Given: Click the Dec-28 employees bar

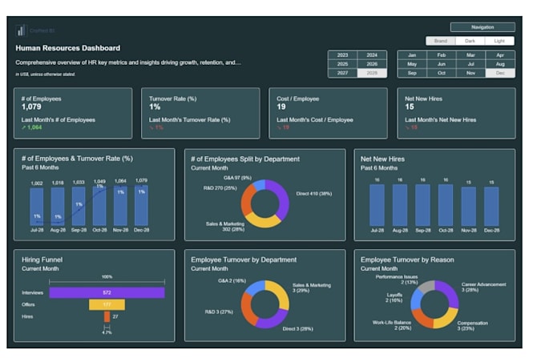Looking at the screenshot, I should (141, 206).
